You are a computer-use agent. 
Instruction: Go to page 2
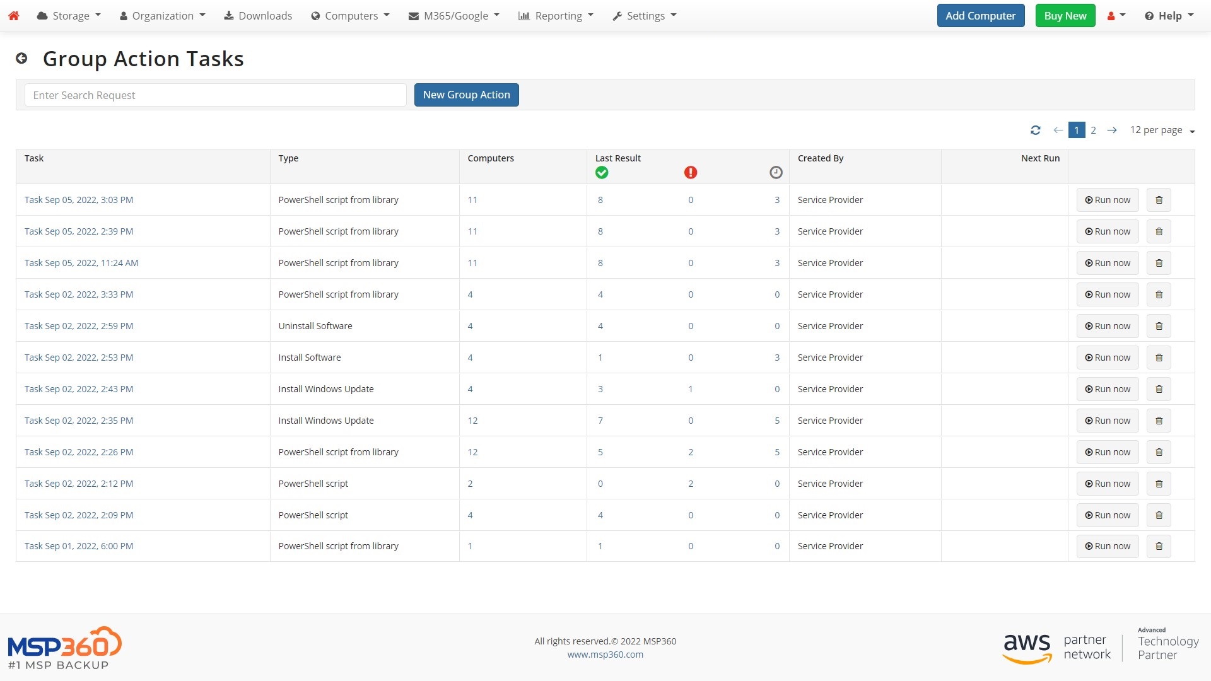click(1093, 130)
